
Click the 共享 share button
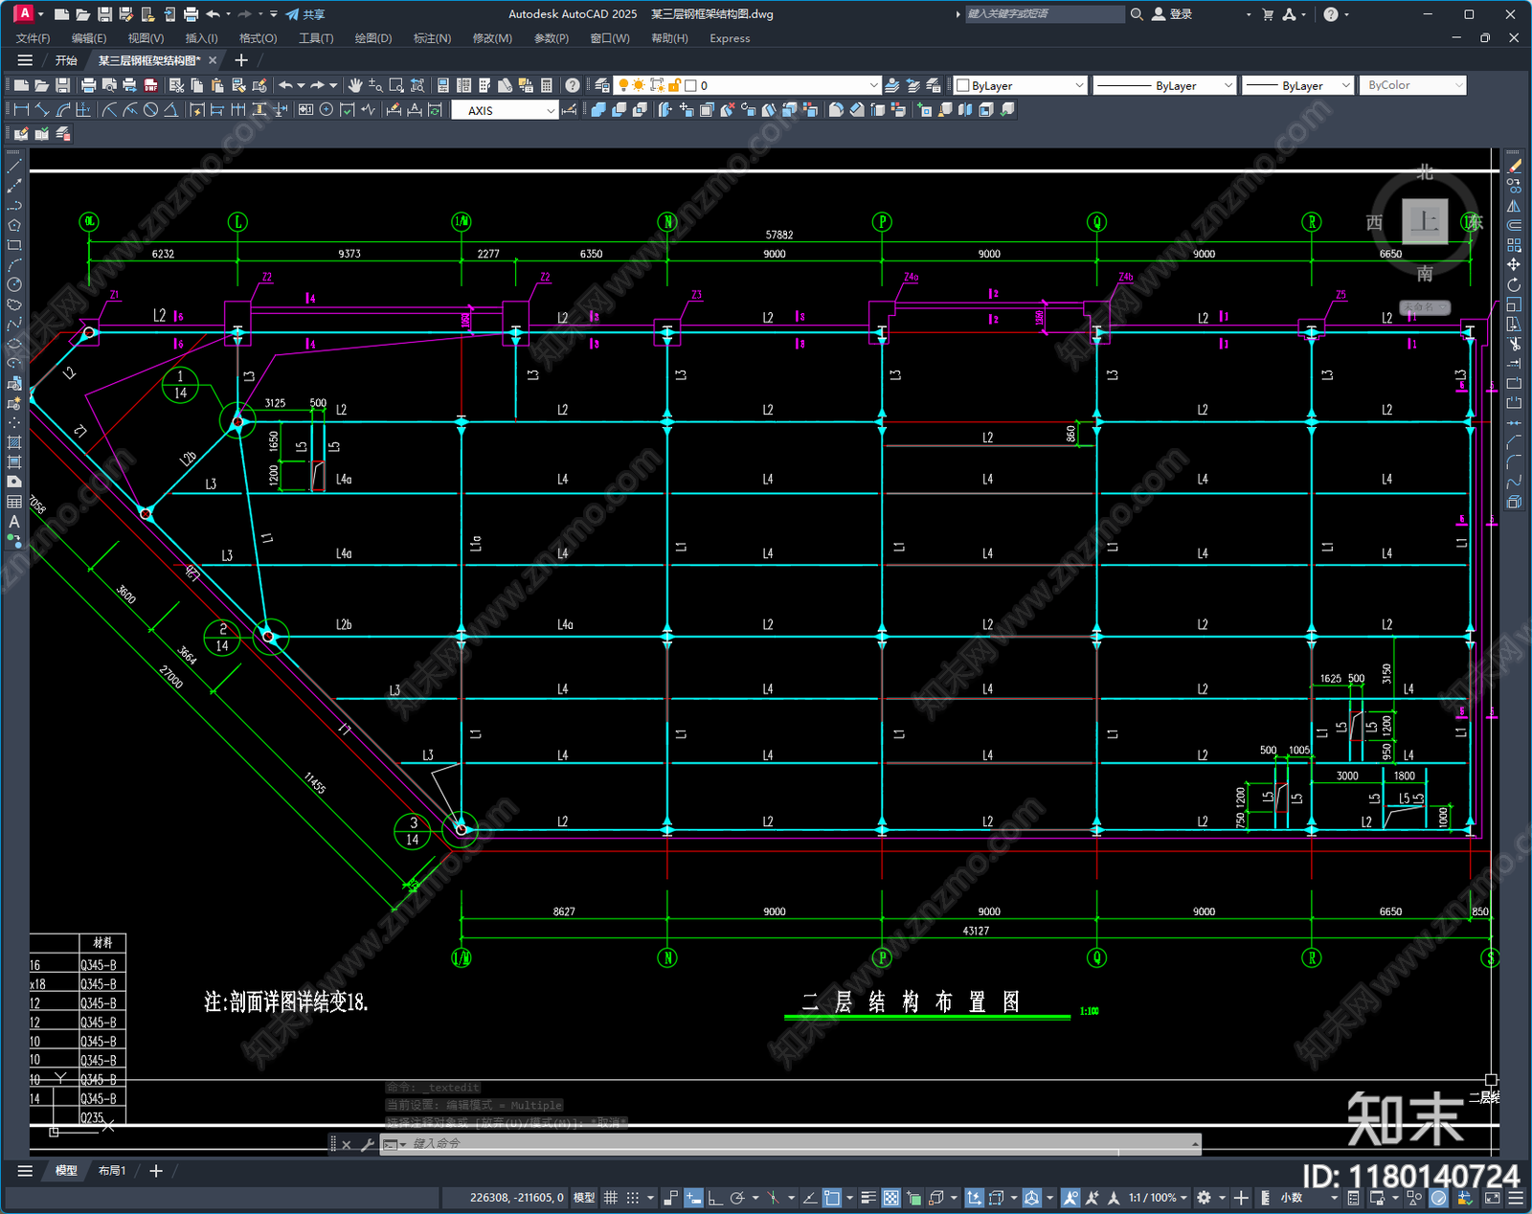click(306, 14)
